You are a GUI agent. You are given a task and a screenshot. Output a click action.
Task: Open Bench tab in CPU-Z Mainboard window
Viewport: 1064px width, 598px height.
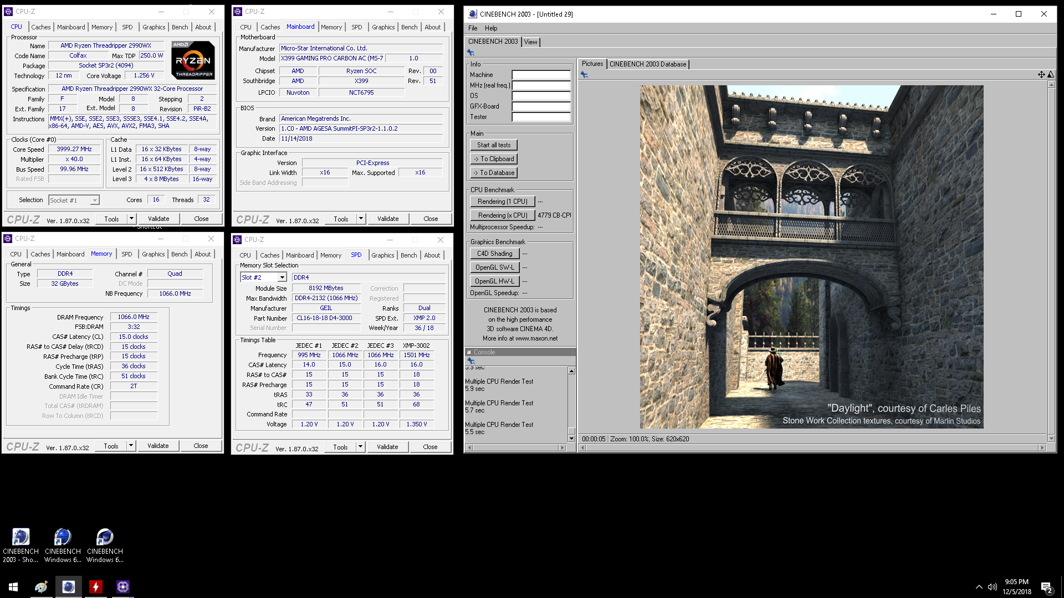pyautogui.click(x=410, y=27)
